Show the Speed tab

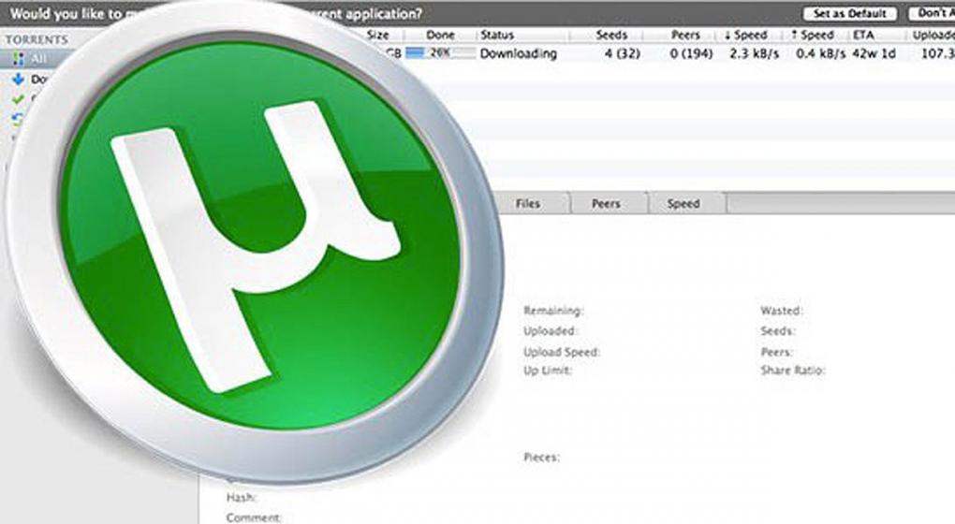(x=683, y=203)
